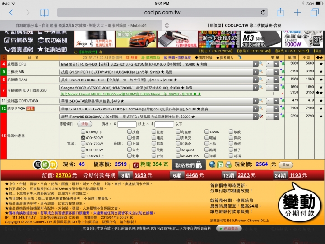This screenshot has height=244, width=325.
Task: Check the YAMA brand filter
Action: pos(206,131)
